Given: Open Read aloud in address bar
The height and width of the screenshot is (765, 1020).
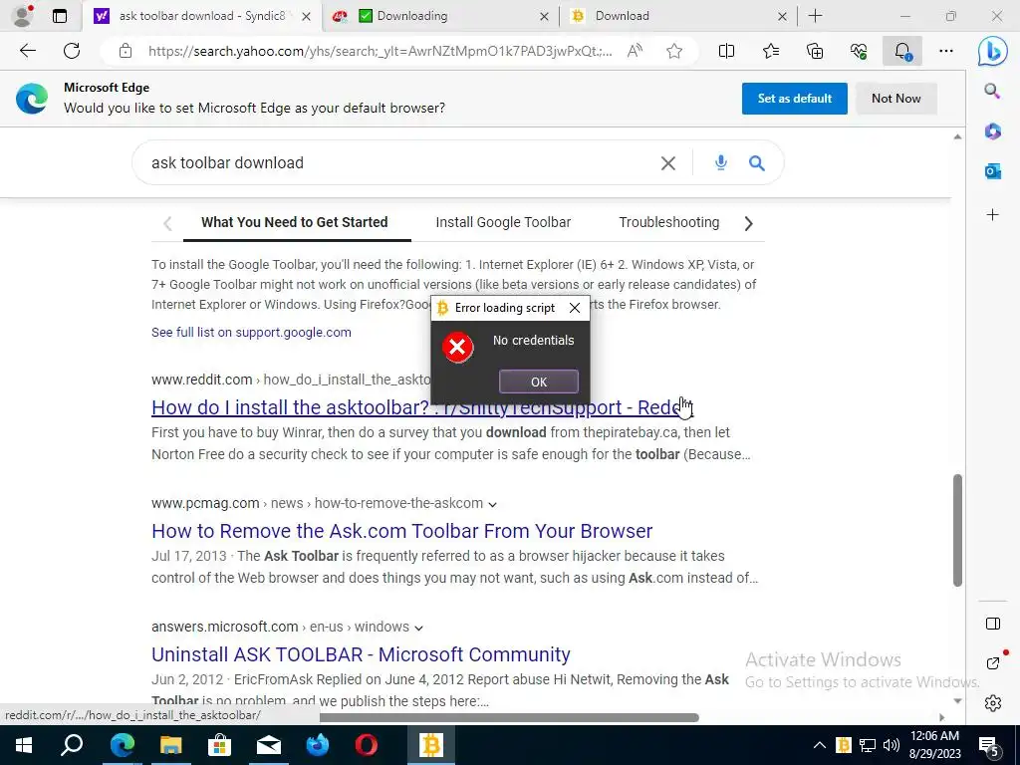Looking at the screenshot, I should 635,51.
